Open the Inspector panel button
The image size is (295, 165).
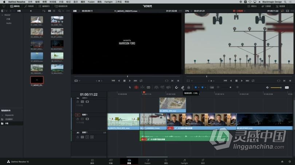tap(281, 6)
